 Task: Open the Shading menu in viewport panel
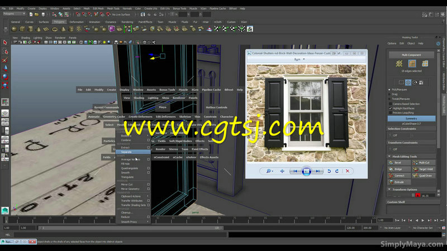click(x=25, y=38)
